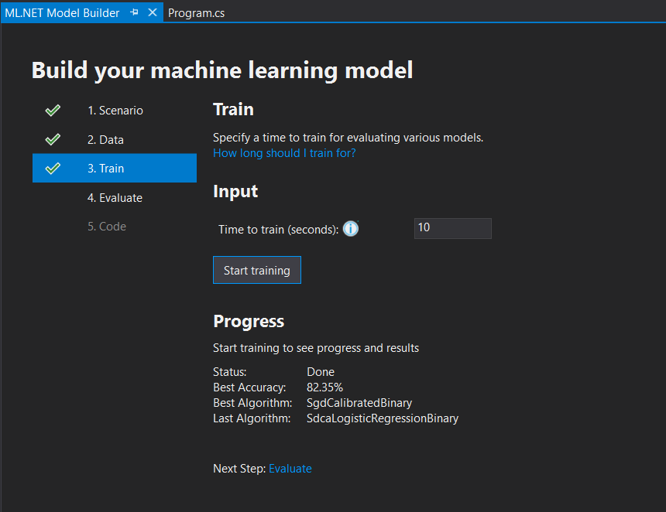Select the highlighted 3. Train step
This screenshot has width=666, height=512.
click(106, 168)
